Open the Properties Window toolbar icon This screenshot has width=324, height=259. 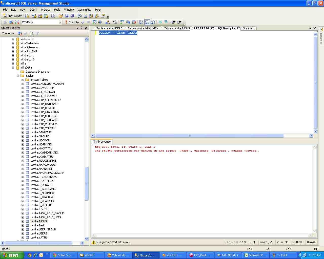103,16
